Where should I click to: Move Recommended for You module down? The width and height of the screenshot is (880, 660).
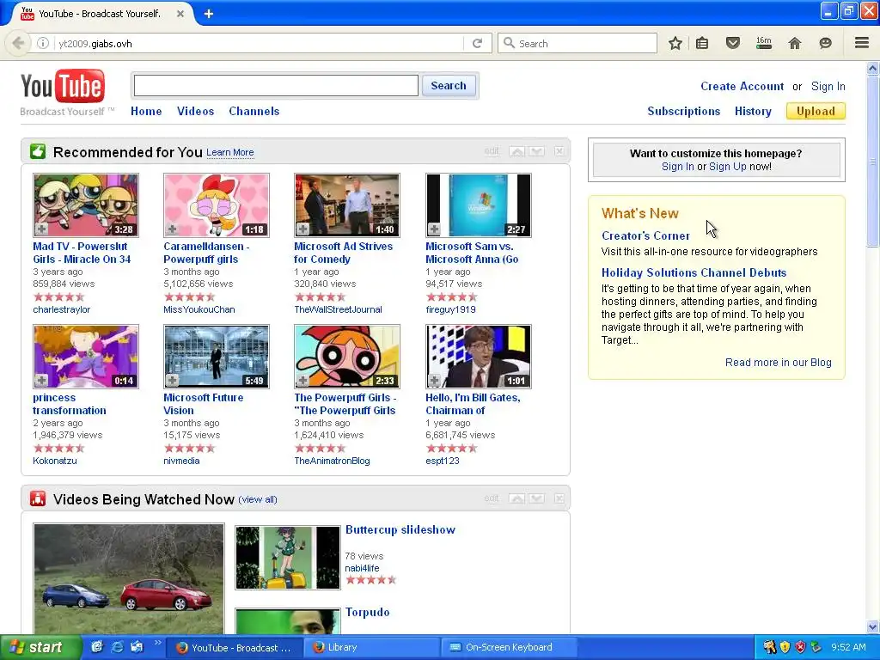click(x=537, y=151)
